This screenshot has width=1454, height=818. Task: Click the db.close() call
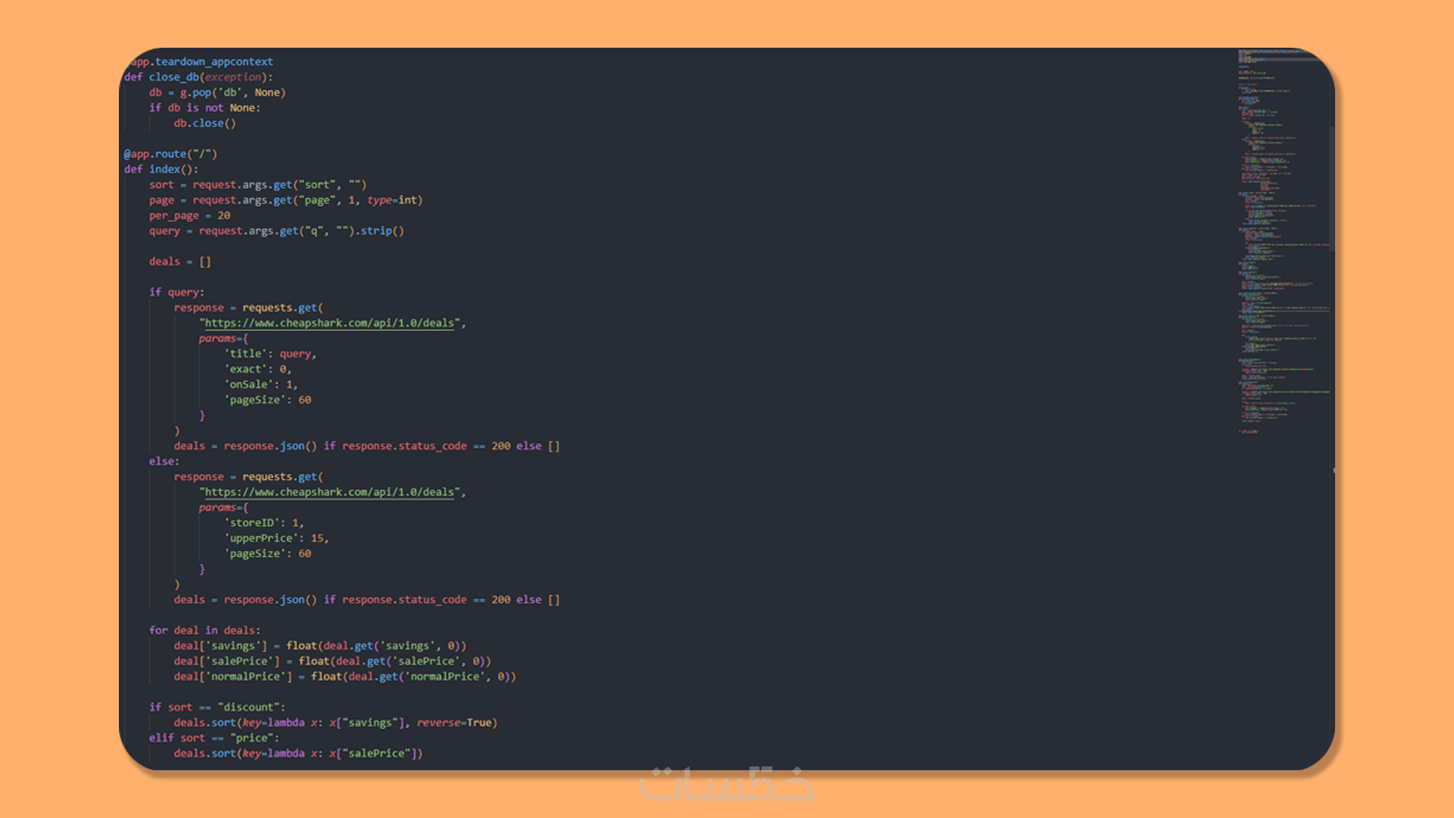[204, 123]
